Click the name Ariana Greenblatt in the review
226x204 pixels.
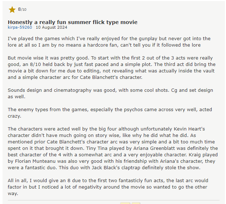pyautogui.click(x=154, y=148)
